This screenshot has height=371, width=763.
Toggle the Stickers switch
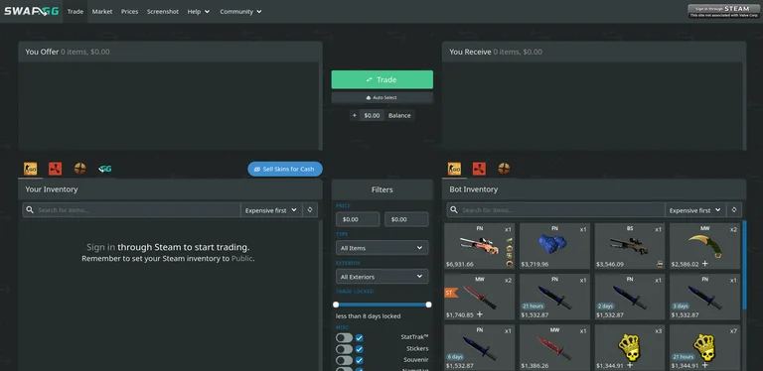pyautogui.click(x=344, y=348)
